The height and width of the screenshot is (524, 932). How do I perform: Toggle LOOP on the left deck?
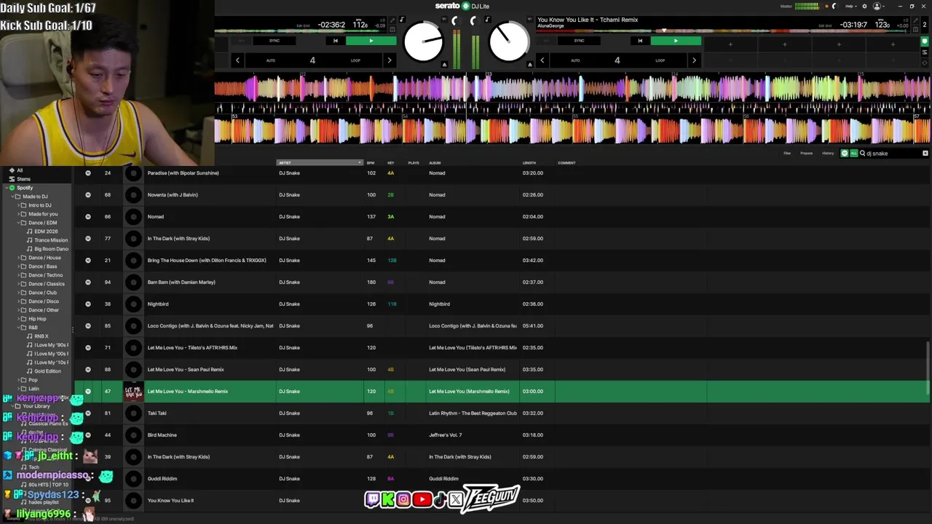355,60
